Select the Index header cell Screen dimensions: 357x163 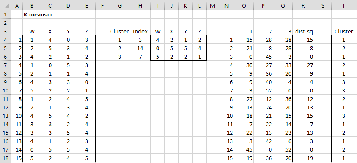coord(140,32)
